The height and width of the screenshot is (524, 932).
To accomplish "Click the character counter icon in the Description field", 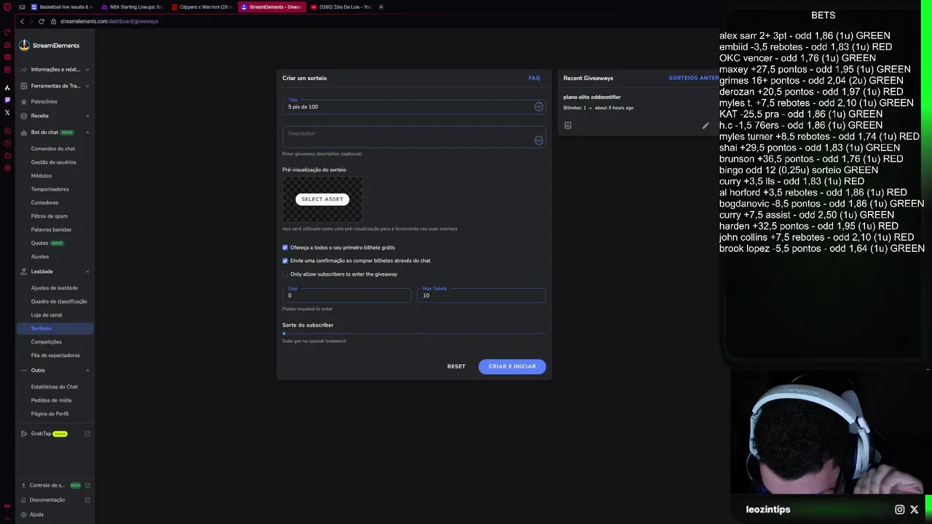I will tap(539, 140).
